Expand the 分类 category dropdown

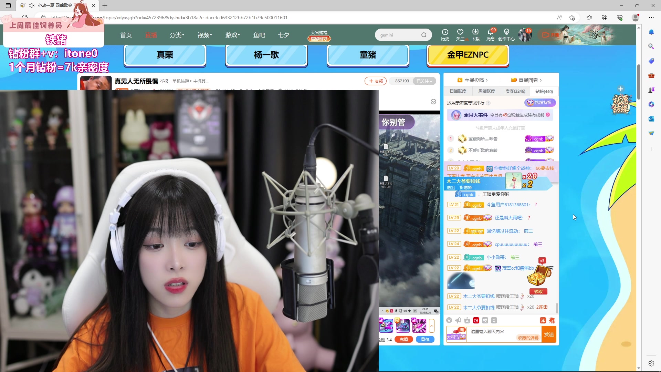coord(177,35)
